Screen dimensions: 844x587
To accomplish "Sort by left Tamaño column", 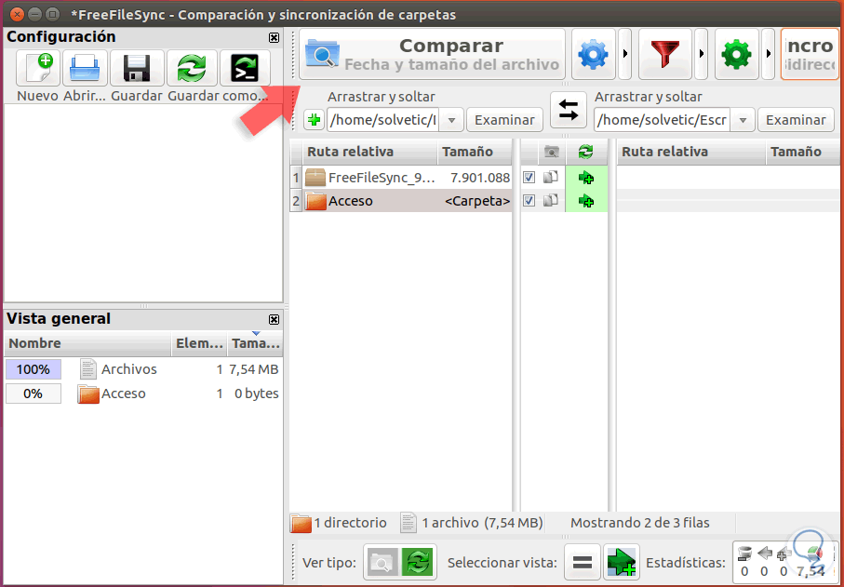I will pyautogui.click(x=475, y=152).
